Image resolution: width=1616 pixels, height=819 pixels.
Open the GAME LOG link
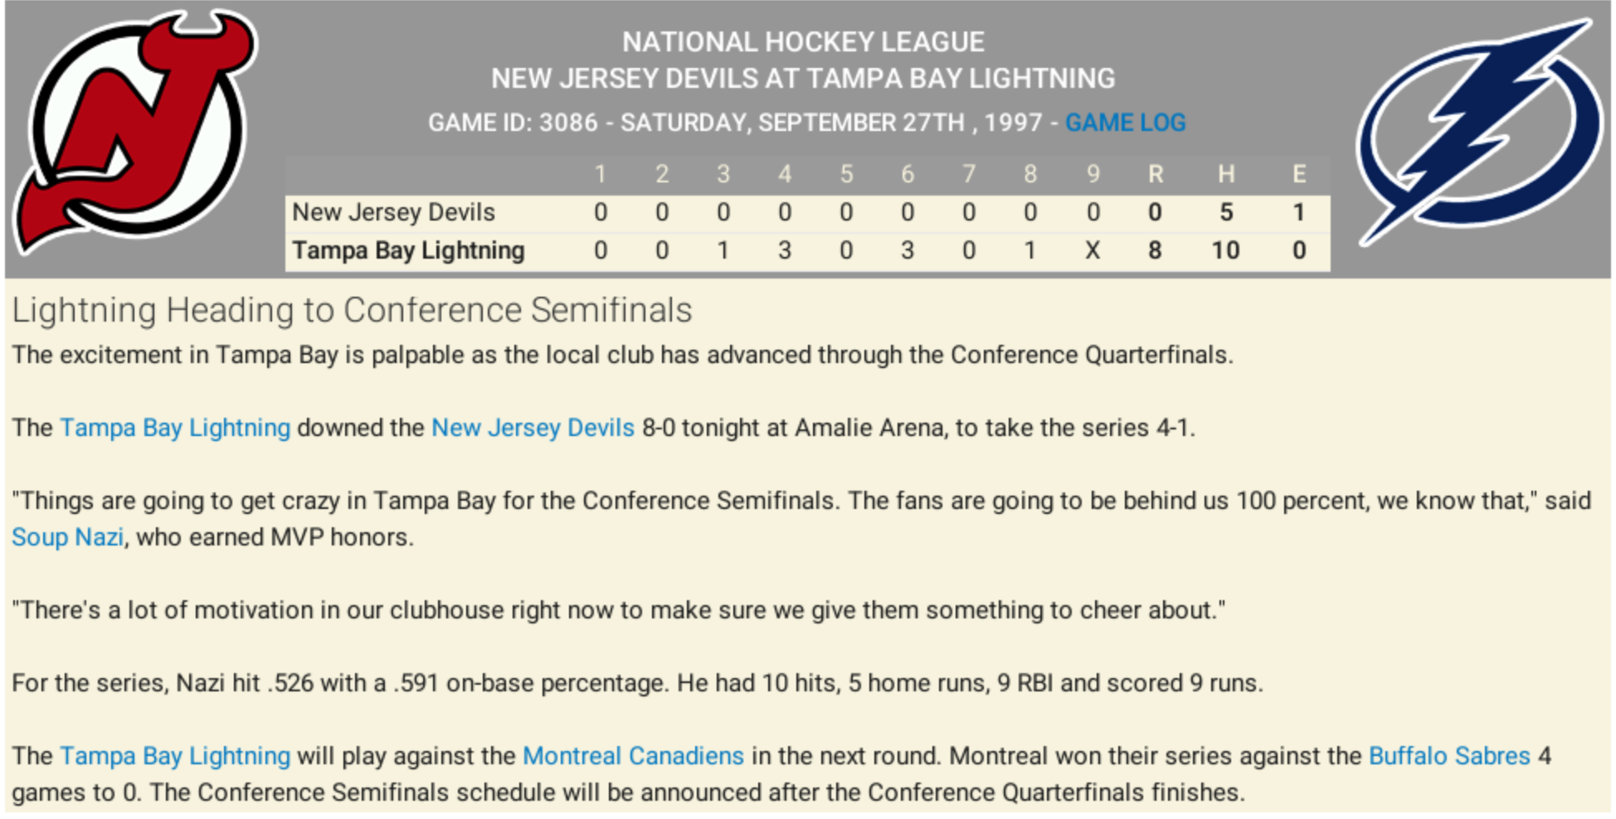[x=1125, y=123]
